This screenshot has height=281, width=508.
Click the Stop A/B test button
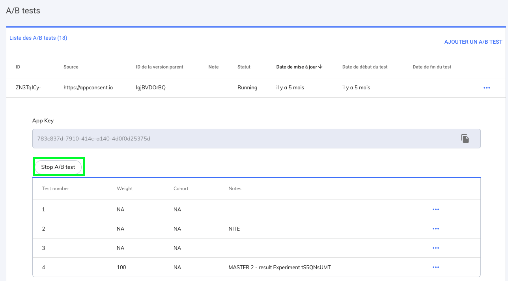58,167
